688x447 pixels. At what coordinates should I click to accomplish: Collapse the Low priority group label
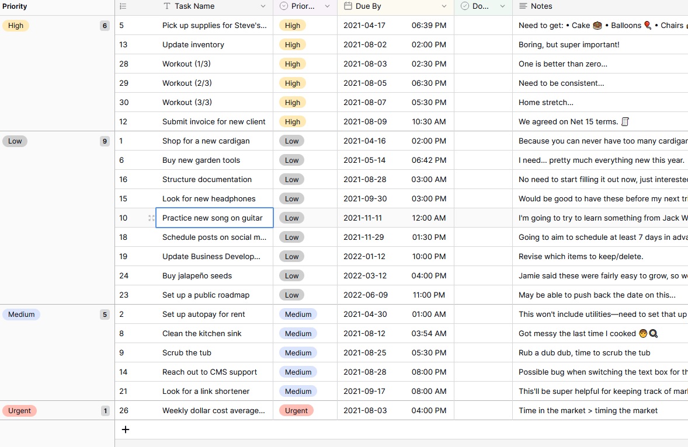(x=15, y=141)
